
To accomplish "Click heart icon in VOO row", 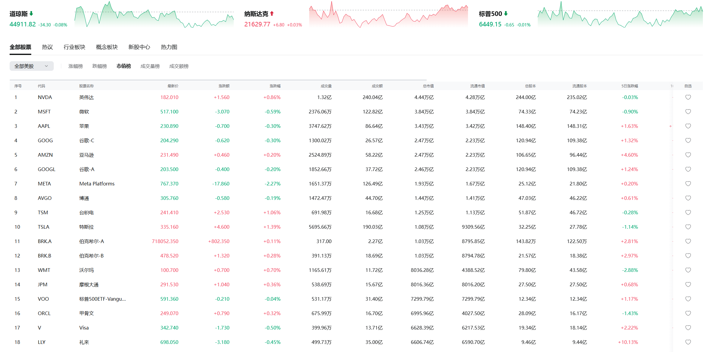I will 688,299.
